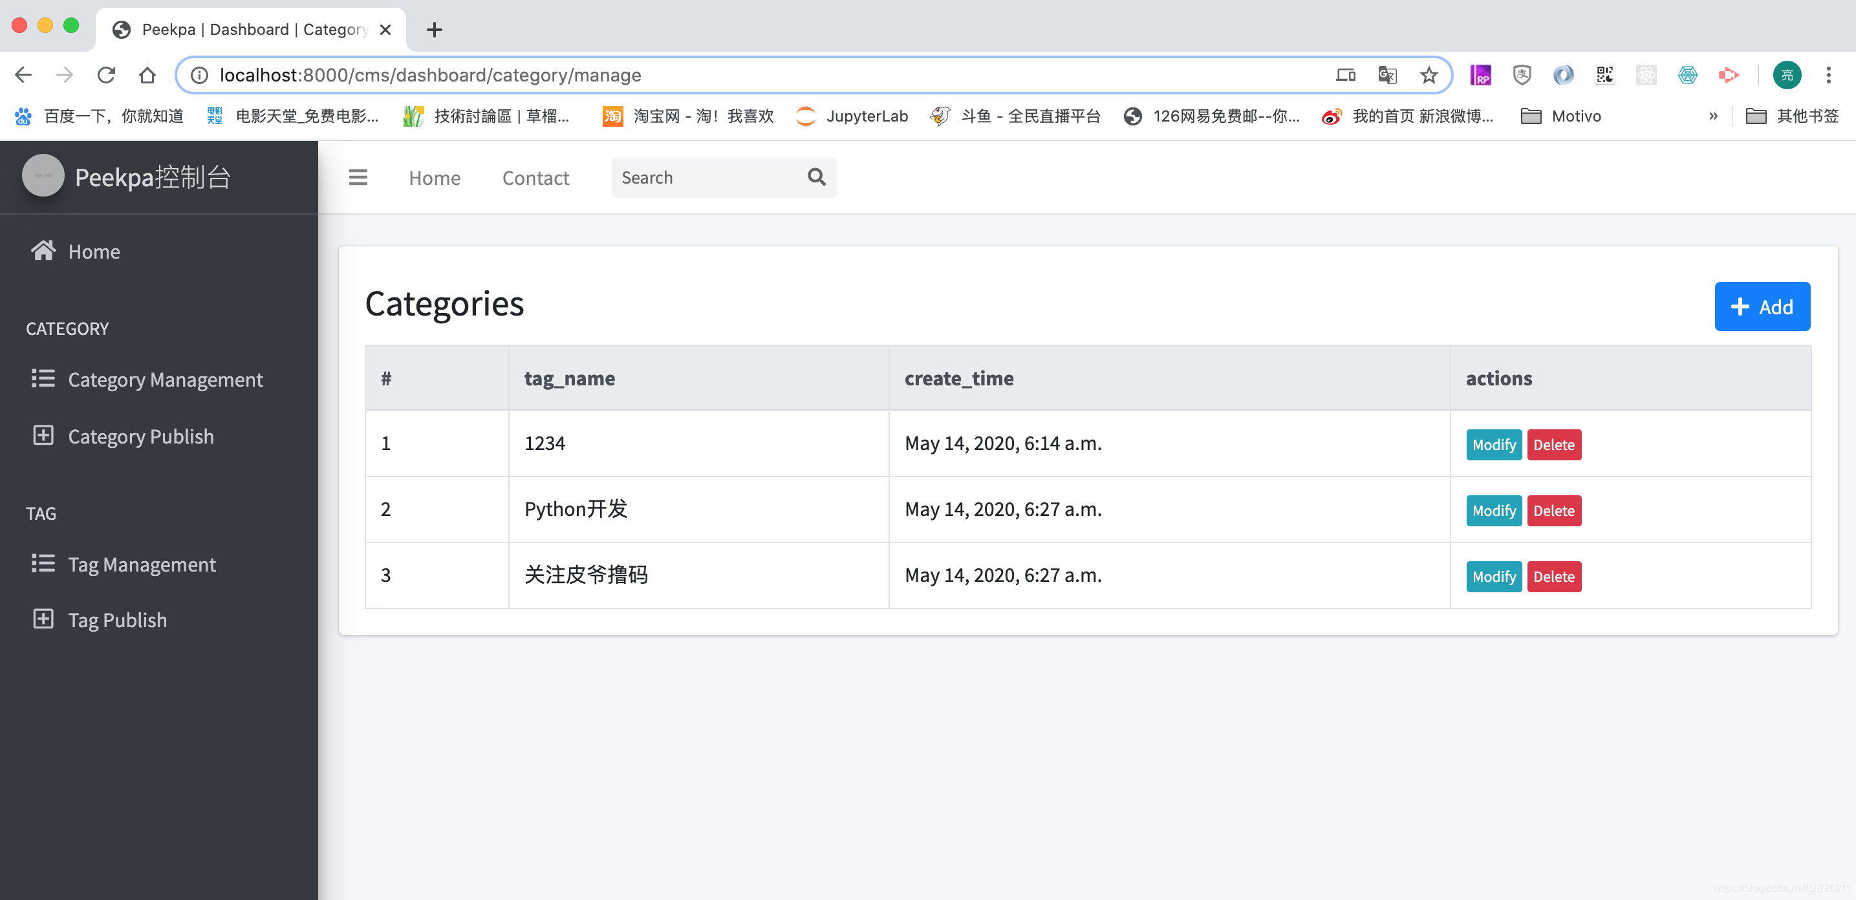The image size is (1856, 900).
Task: Click the Tag Publish plus-square icon
Action: [x=43, y=619]
